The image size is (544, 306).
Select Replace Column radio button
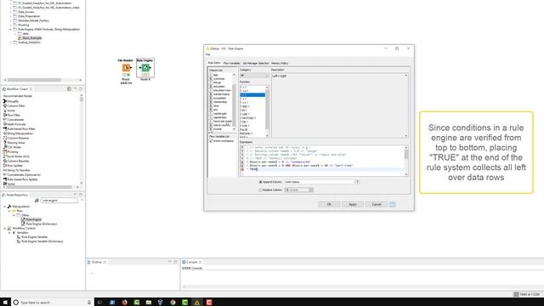261,190
